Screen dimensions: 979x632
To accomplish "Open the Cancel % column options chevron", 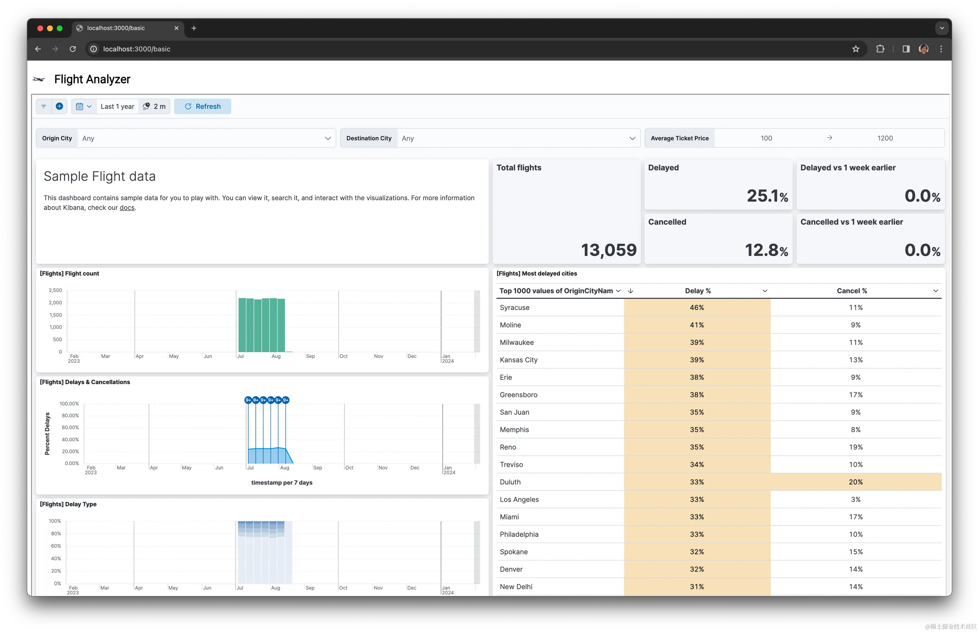I will (936, 291).
